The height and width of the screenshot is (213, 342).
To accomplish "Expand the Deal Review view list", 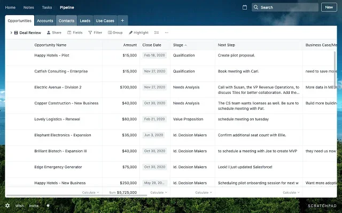I will coord(11,32).
